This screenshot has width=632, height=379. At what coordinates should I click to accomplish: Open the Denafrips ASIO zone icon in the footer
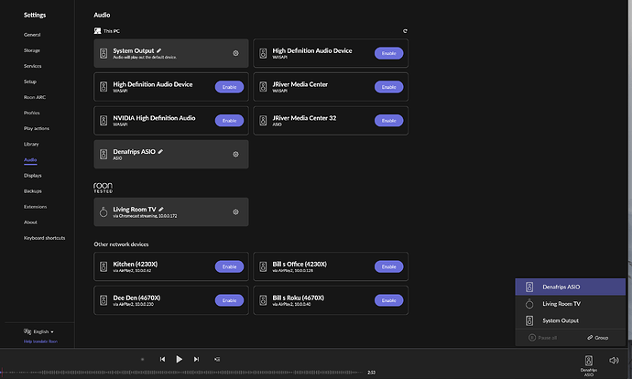[x=588, y=360]
